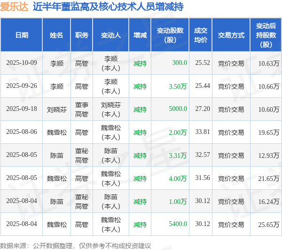The height and width of the screenshot is (250, 282).
Task: Click the 5400.0 shares value
Action: point(178,224)
